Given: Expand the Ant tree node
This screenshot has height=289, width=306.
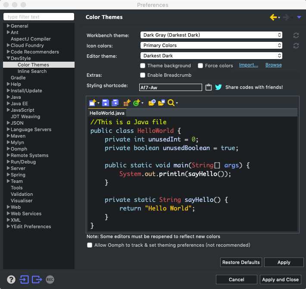Looking at the screenshot, I should click(8, 32).
